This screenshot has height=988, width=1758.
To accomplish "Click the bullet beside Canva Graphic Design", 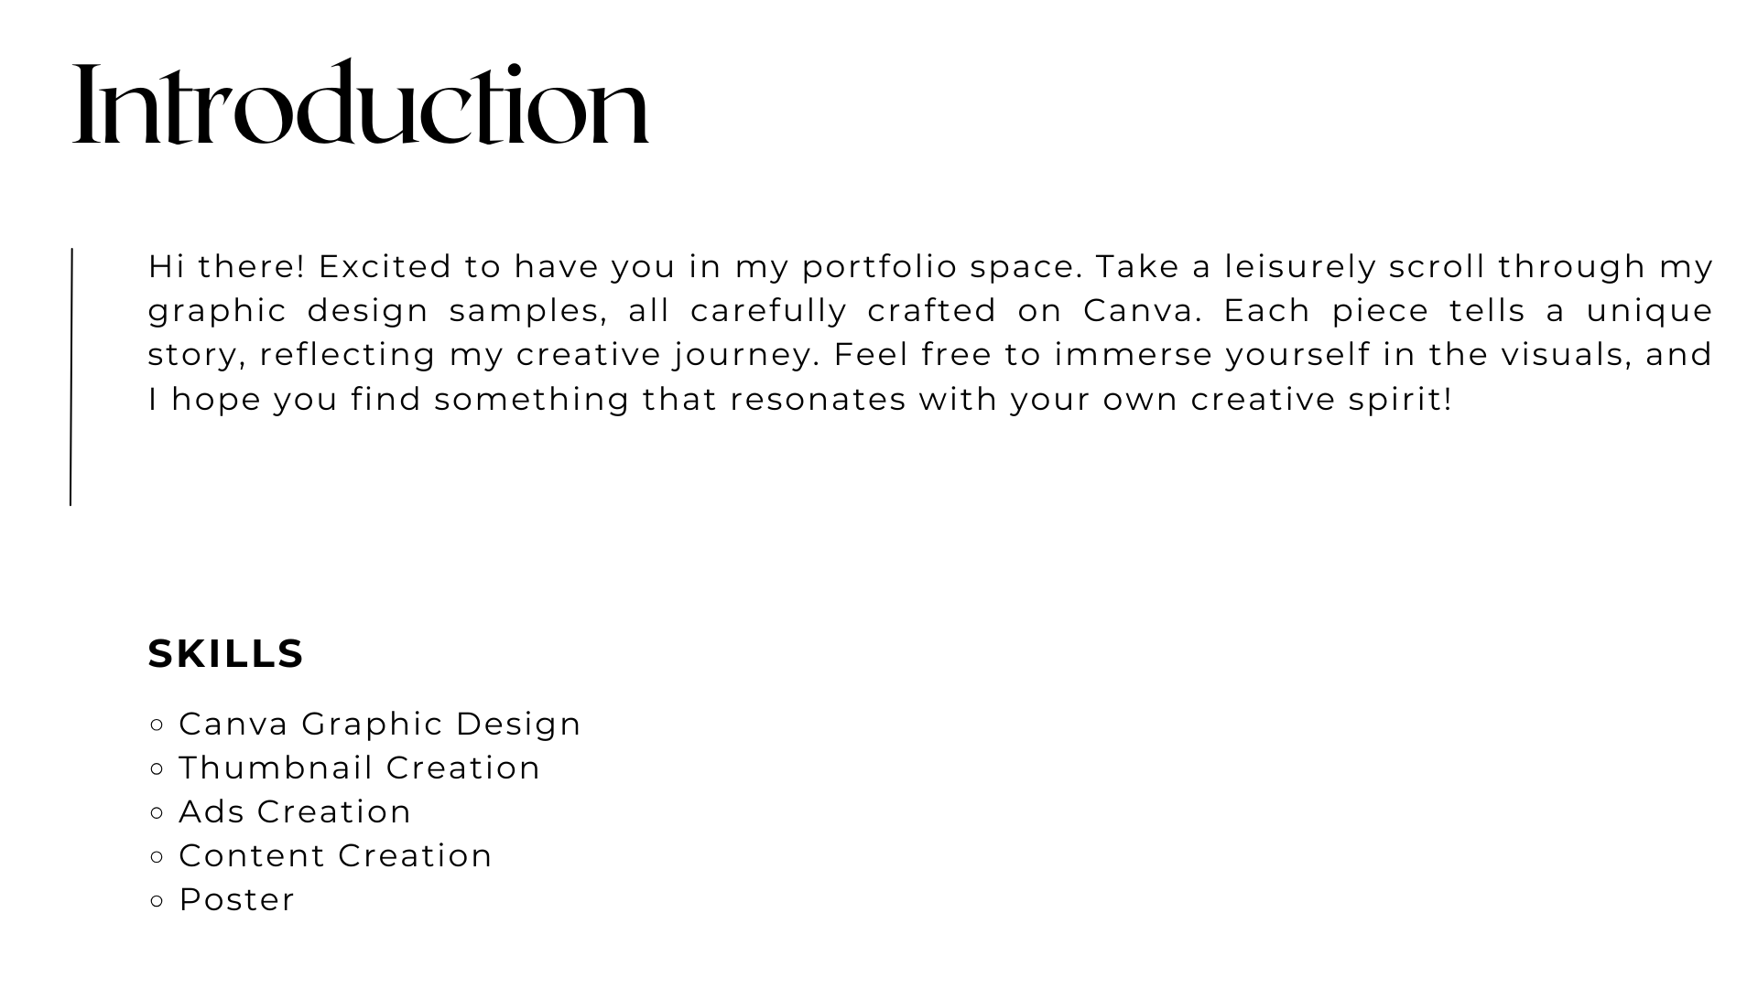I will click(x=157, y=725).
